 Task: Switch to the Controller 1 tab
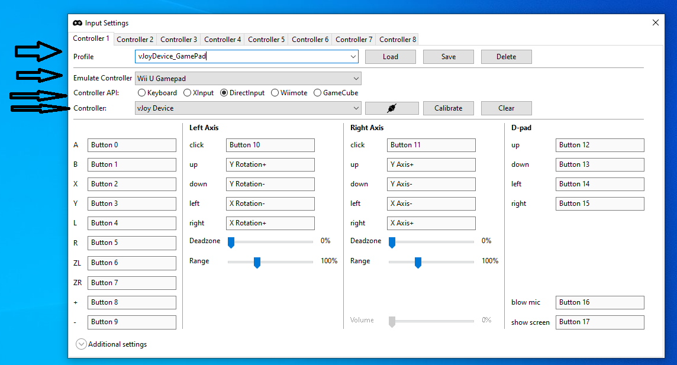click(91, 38)
